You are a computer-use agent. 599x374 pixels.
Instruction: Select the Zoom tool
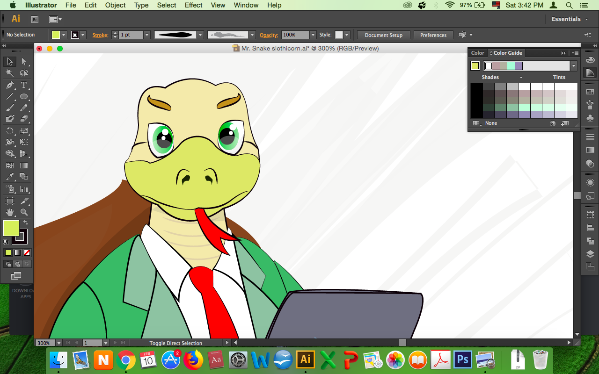(24, 212)
